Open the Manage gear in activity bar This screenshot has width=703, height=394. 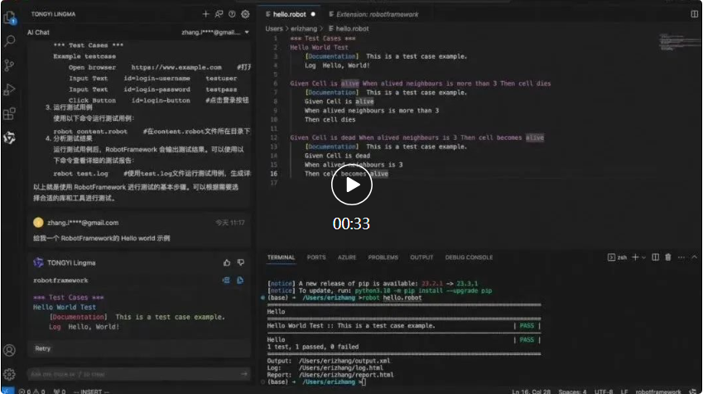pos(9,374)
